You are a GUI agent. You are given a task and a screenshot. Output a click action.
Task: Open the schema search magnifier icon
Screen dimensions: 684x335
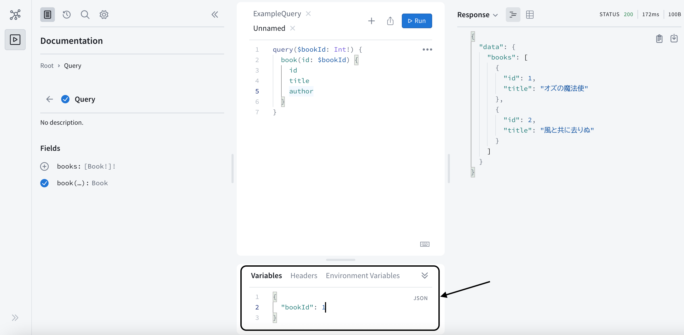click(85, 15)
